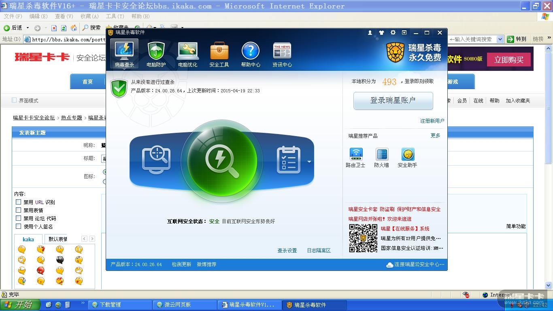The height and width of the screenshot is (311, 553).
Task: Start the quick scan with the green lightning button
Action: (x=221, y=161)
